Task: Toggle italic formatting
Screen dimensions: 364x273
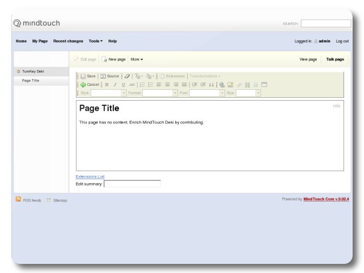Action: 115,85
